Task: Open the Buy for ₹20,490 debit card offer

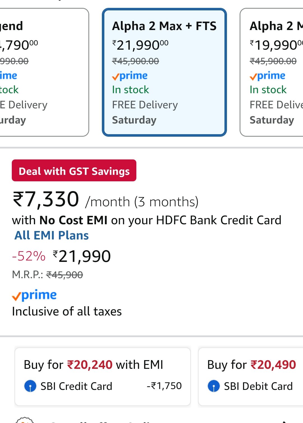Action: 251,365
